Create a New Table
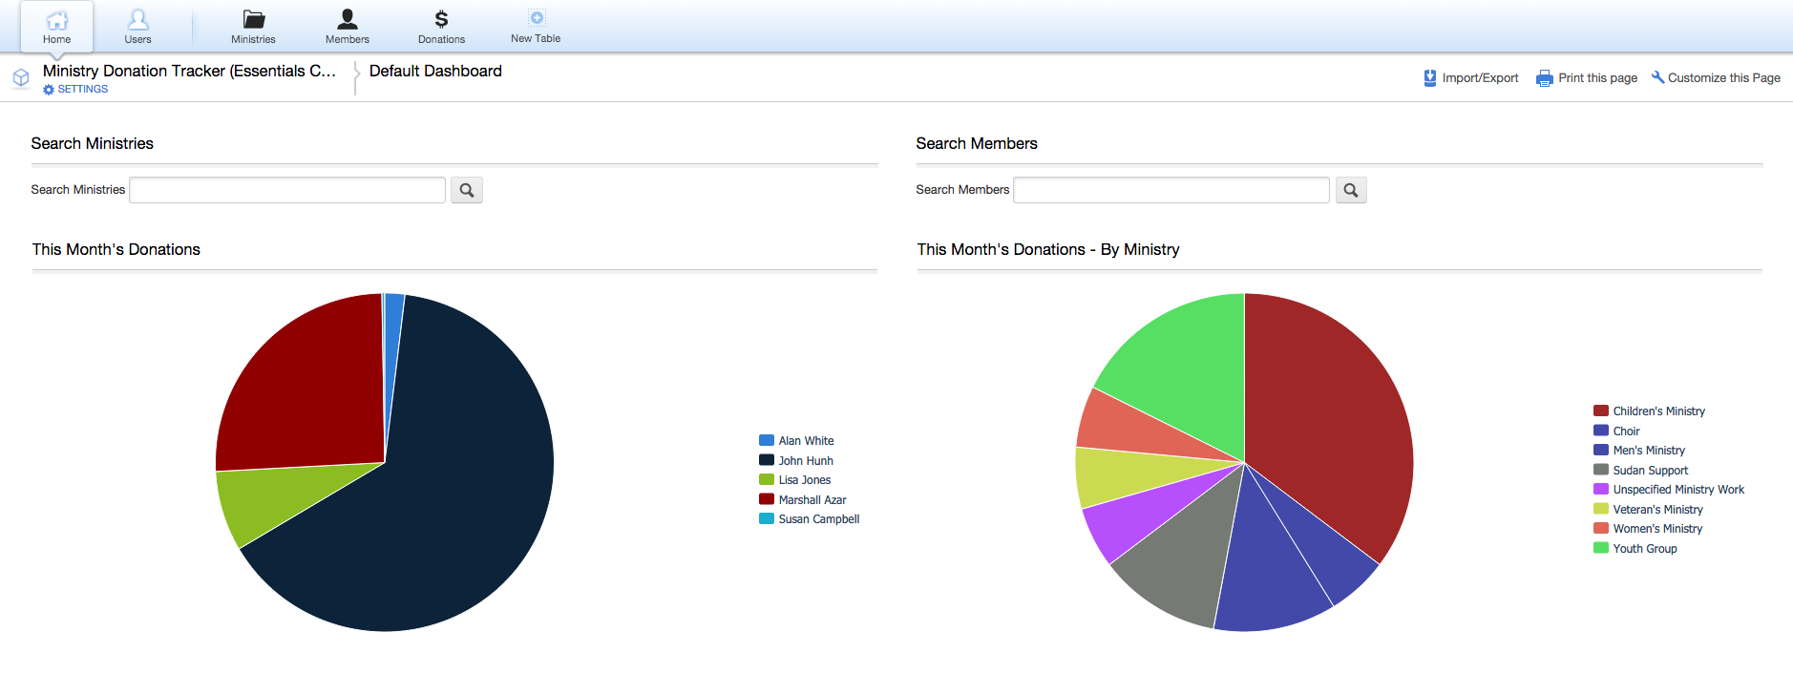This screenshot has height=695, width=1793. tap(536, 27)
